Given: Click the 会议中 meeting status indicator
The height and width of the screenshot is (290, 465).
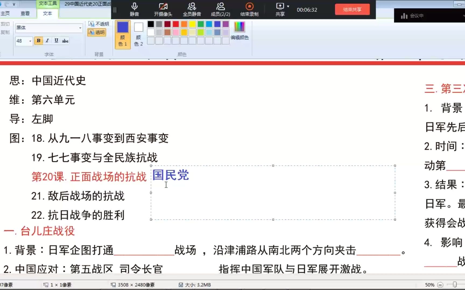Looking at the screenshot, I should tap(412, 16).
